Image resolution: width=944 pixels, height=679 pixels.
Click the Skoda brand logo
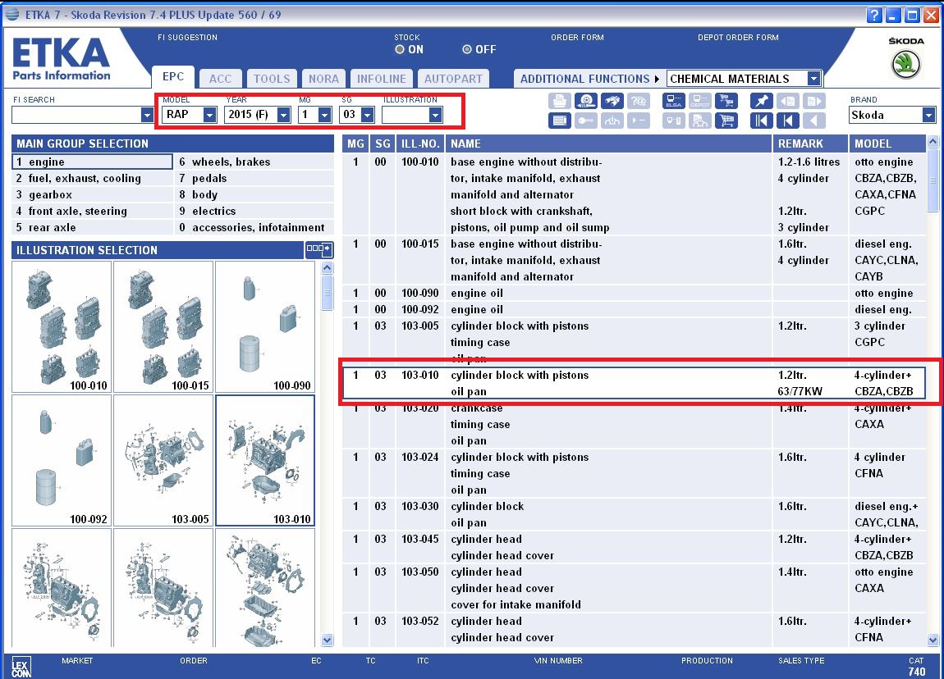click(x=906, y=64)
